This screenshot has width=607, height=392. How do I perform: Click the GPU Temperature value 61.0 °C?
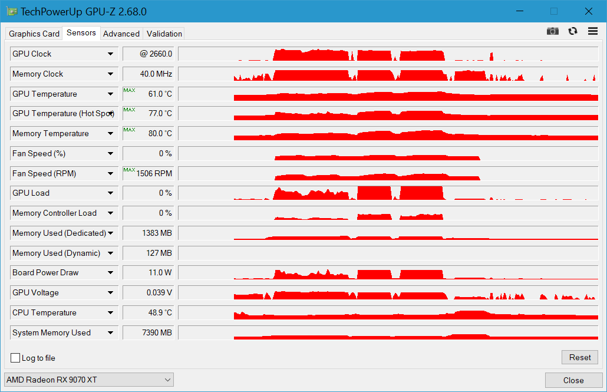coord(149,94)
